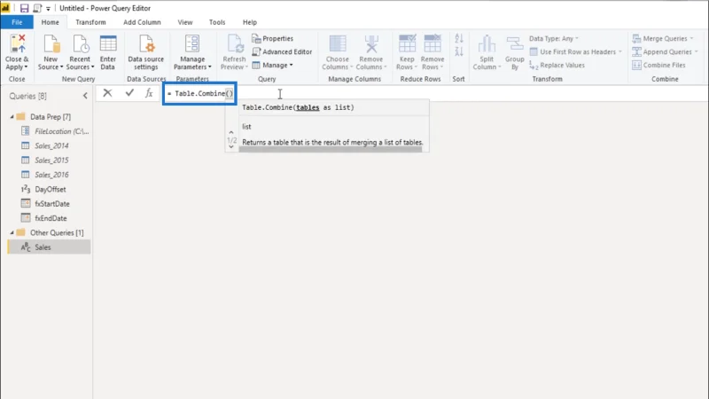709x399 pixels.
Task: Switch to the Add Column tab
Action: coord(142,22)
